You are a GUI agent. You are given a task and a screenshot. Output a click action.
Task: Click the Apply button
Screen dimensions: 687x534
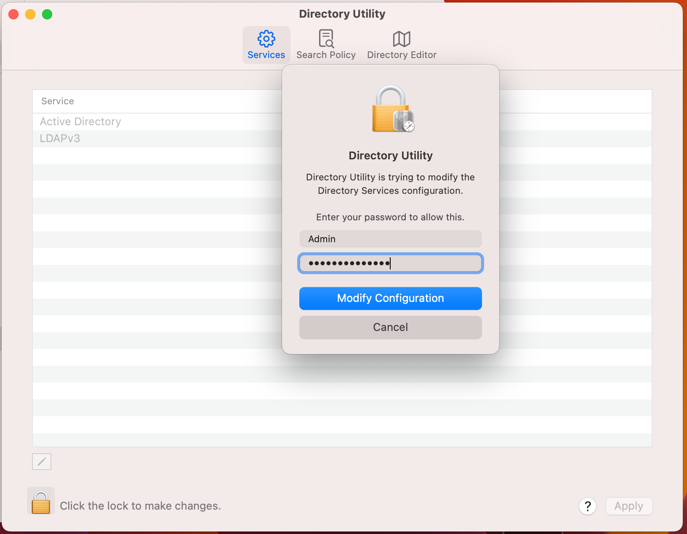[629, 506]
